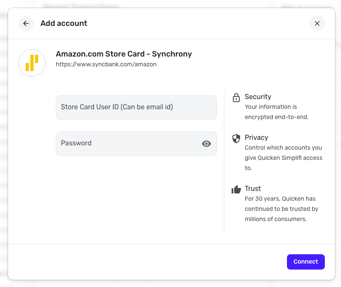
Task: Click the yellow Synchrony logo
Action: (x=32, y=63)
